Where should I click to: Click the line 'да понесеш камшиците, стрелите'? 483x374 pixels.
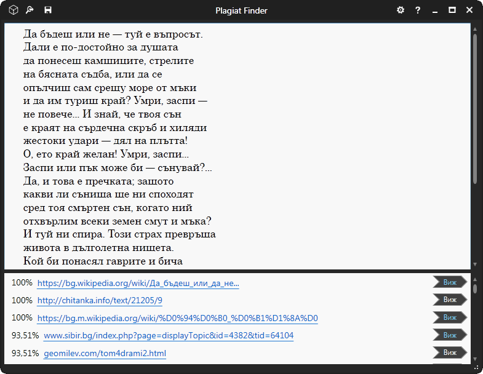(x=108, y=61)
